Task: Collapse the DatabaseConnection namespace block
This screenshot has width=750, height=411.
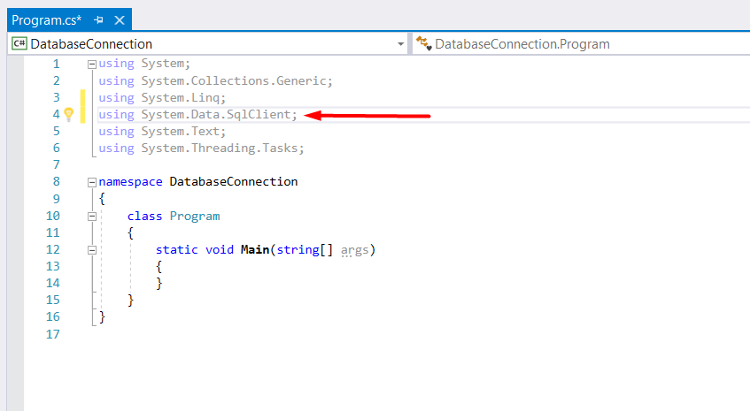Action: point(91,182)
